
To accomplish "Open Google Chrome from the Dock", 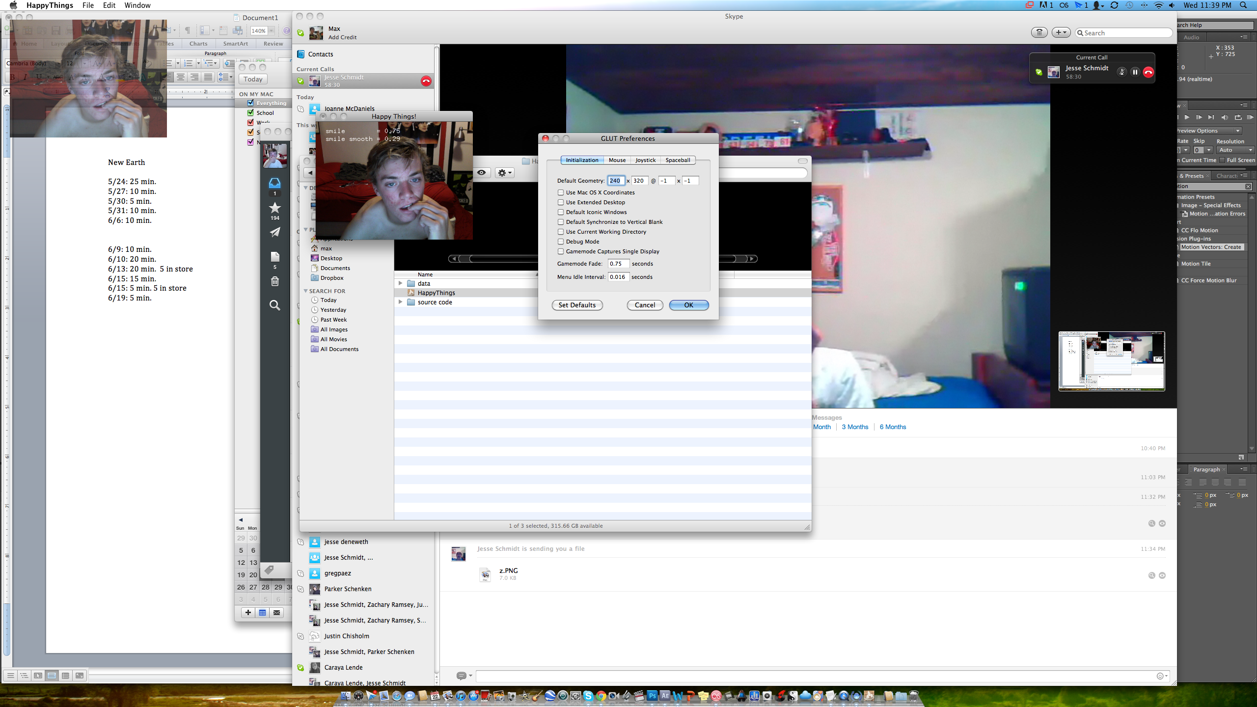I will [x=601, y=696].
